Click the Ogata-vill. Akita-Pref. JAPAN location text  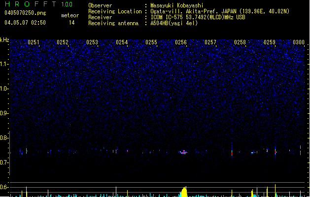[x=220, y=11]
